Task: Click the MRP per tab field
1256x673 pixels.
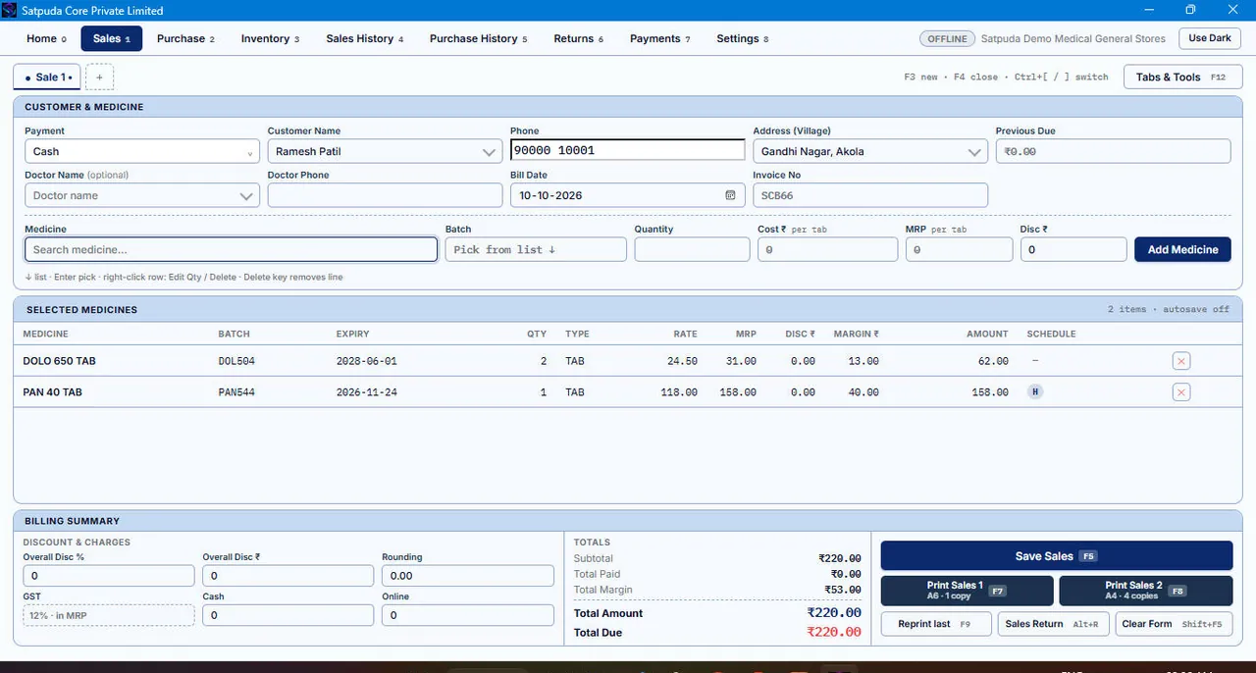Action: tap(959, 249)
